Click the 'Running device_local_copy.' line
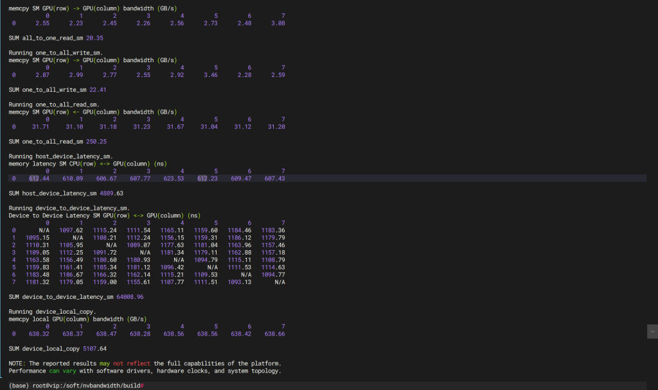The image size is (658, 390). pyautogui.click(x=53, y=312)
